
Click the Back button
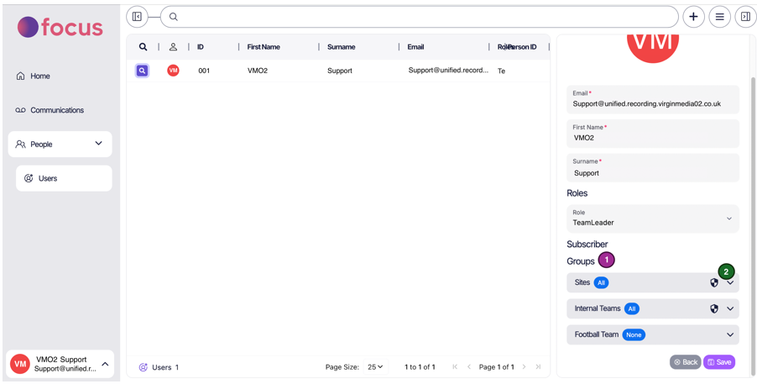click(685, 362)
